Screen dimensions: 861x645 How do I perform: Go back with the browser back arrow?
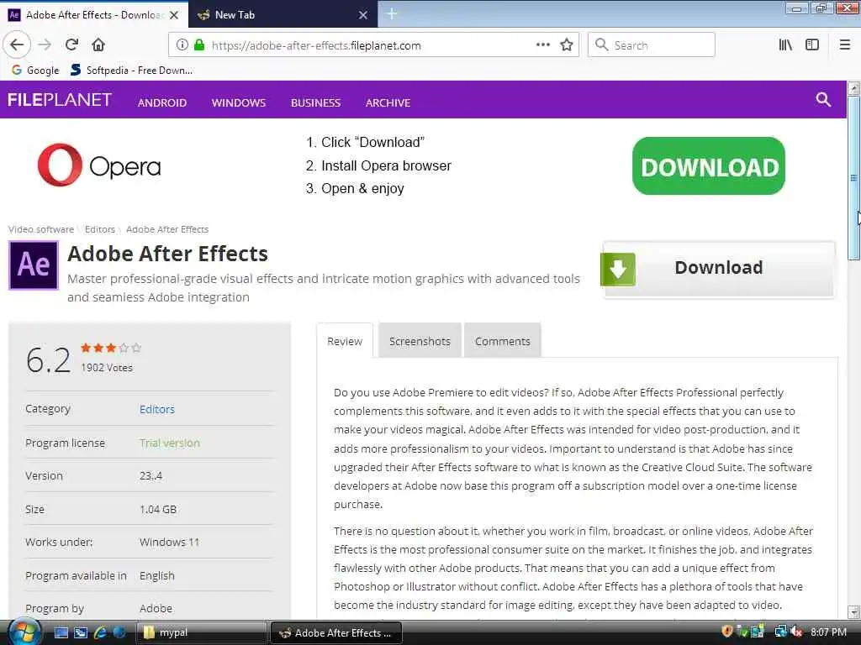17,45
